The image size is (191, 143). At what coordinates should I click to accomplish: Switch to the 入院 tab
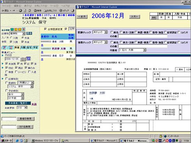click(23, 47)
